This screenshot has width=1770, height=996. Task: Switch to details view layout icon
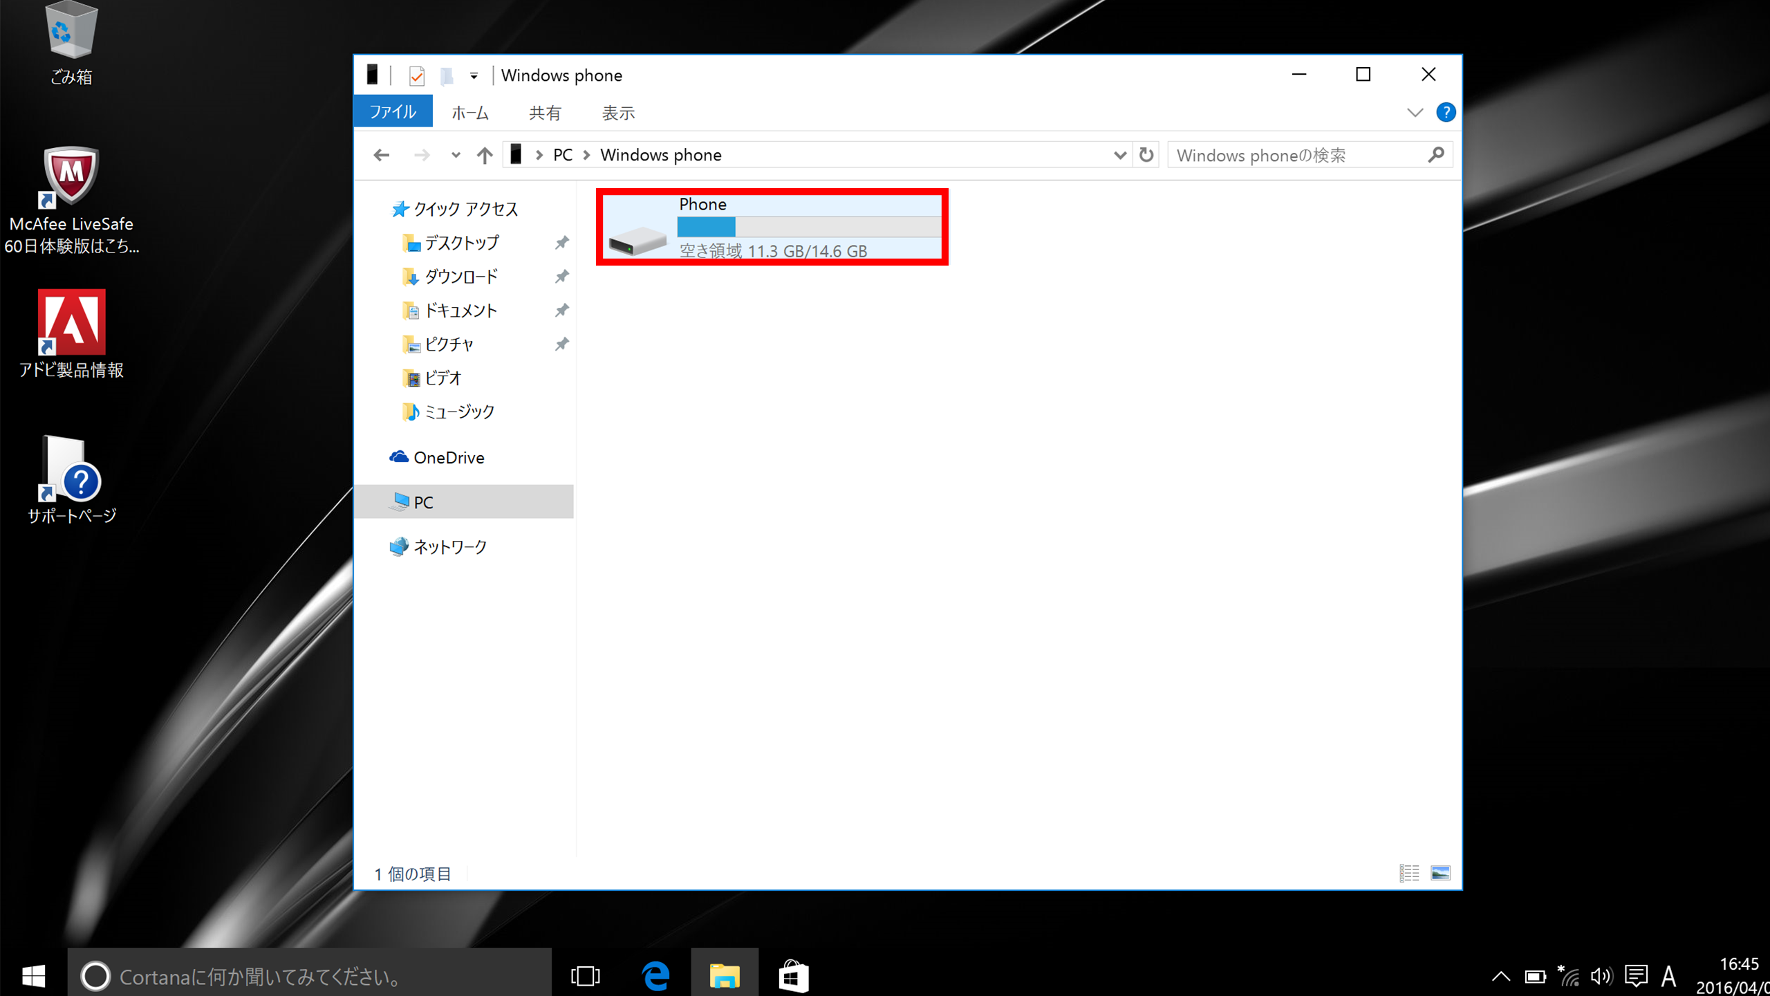pos(1409,873)
